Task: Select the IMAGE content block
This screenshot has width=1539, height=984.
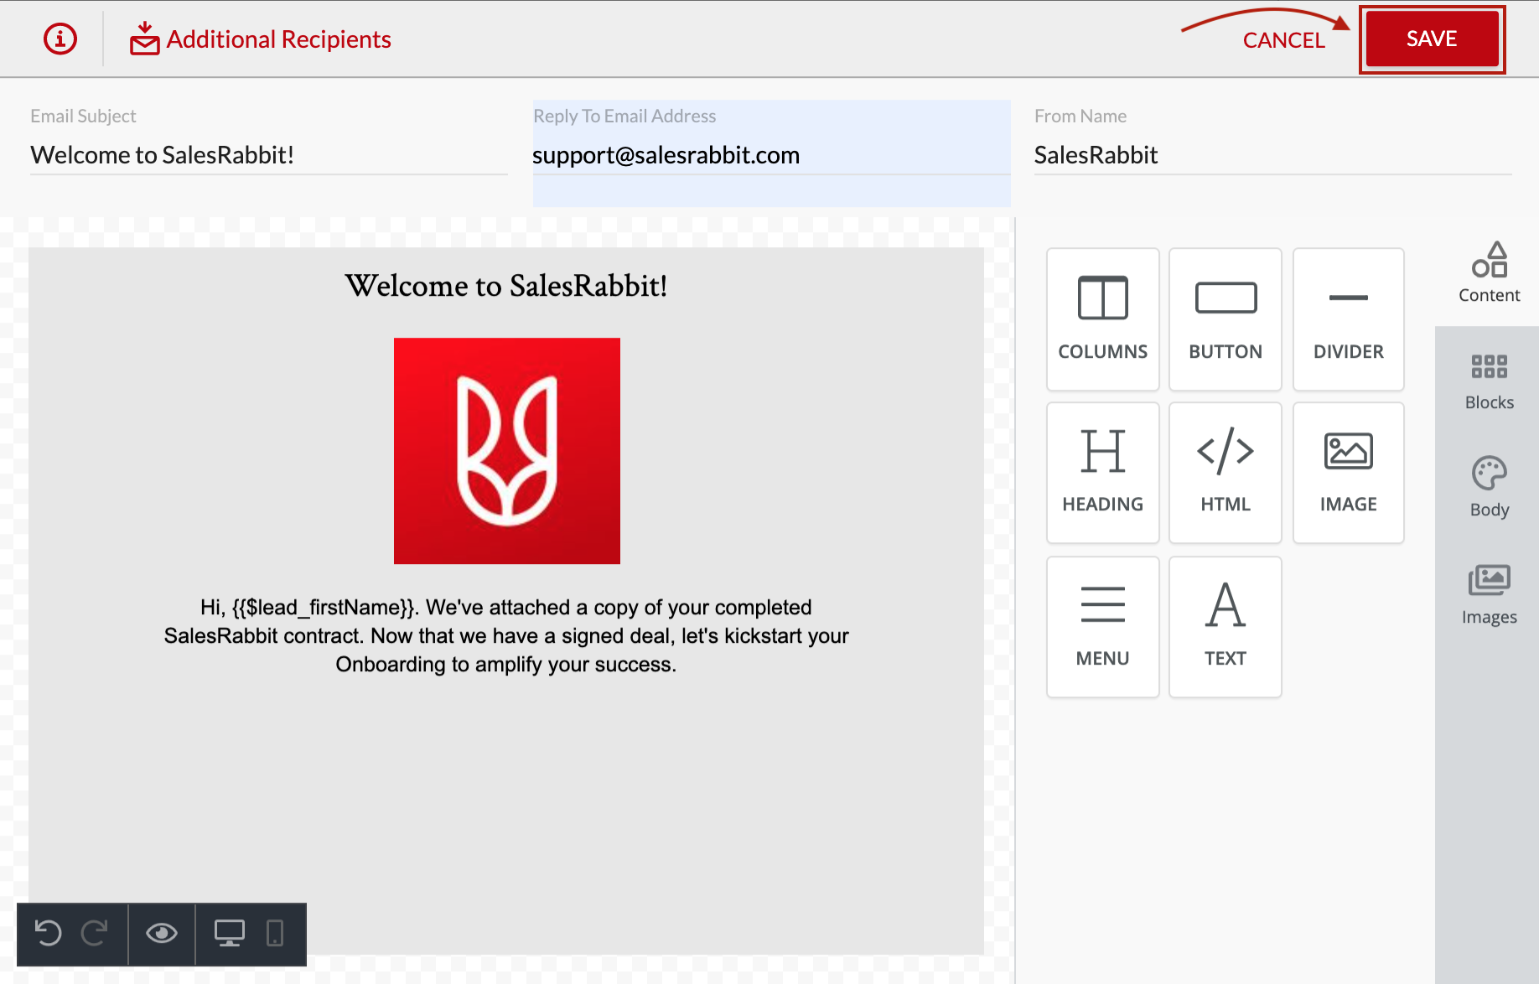Action: pyautogui.click(x=1348, y=473)
